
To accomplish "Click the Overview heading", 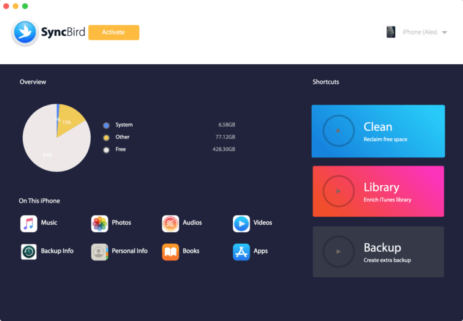I will pyautogui.click(x=33, y=82).
